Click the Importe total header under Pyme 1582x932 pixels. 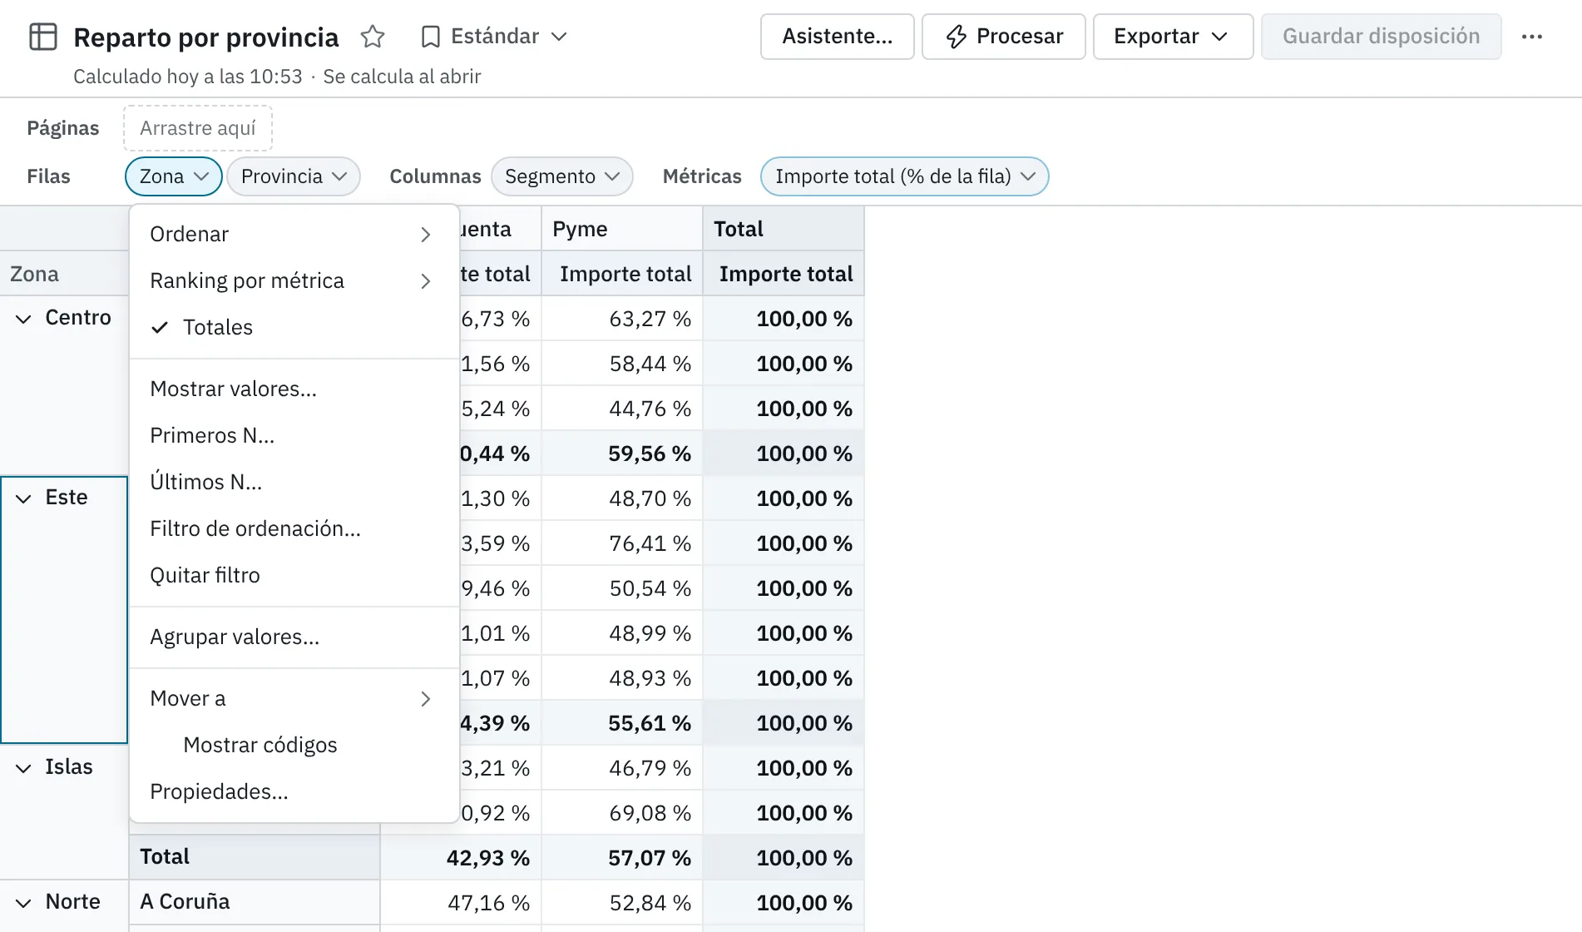622,274
